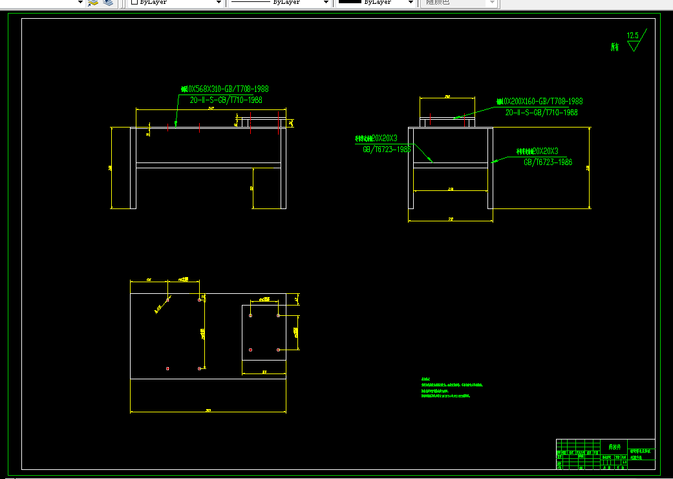Click the Layer Previous icon
The height and width of the screenshot is (479, 673).
click(x=108, y=2)
